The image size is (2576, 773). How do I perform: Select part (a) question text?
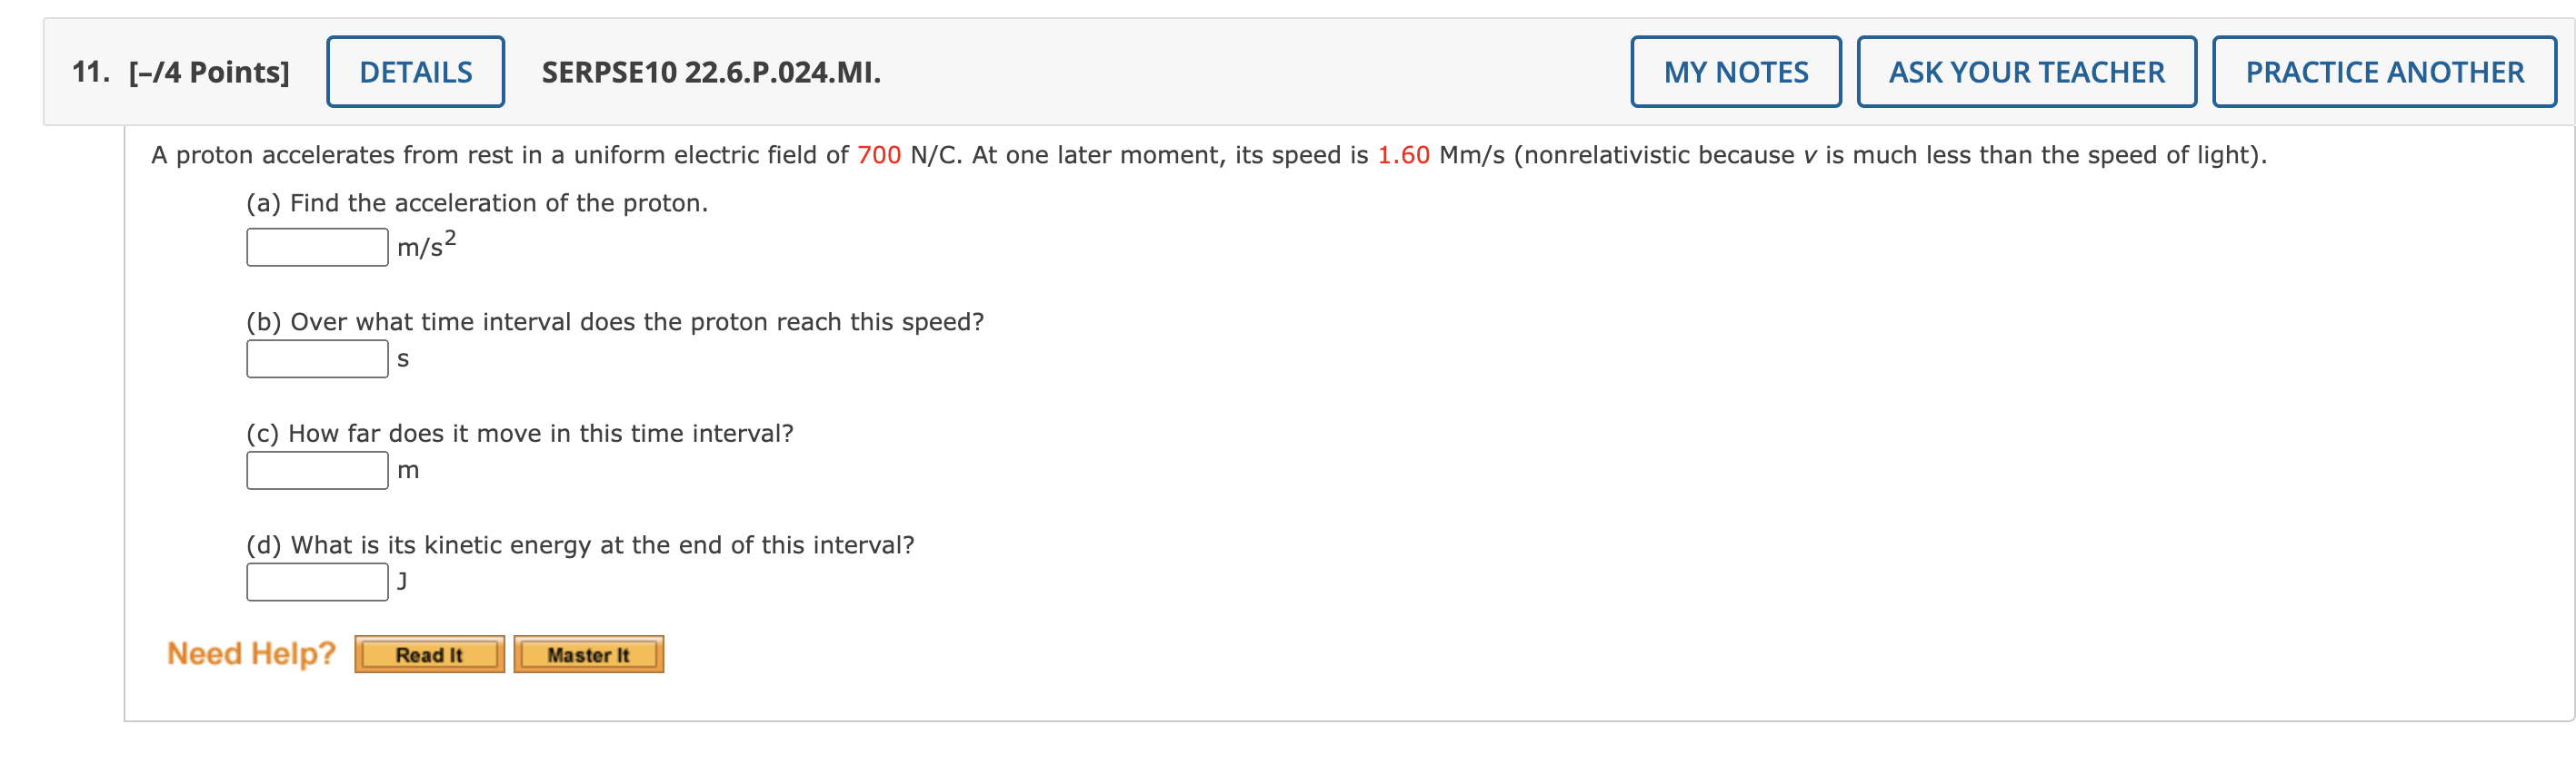click(x=478, y=201)
